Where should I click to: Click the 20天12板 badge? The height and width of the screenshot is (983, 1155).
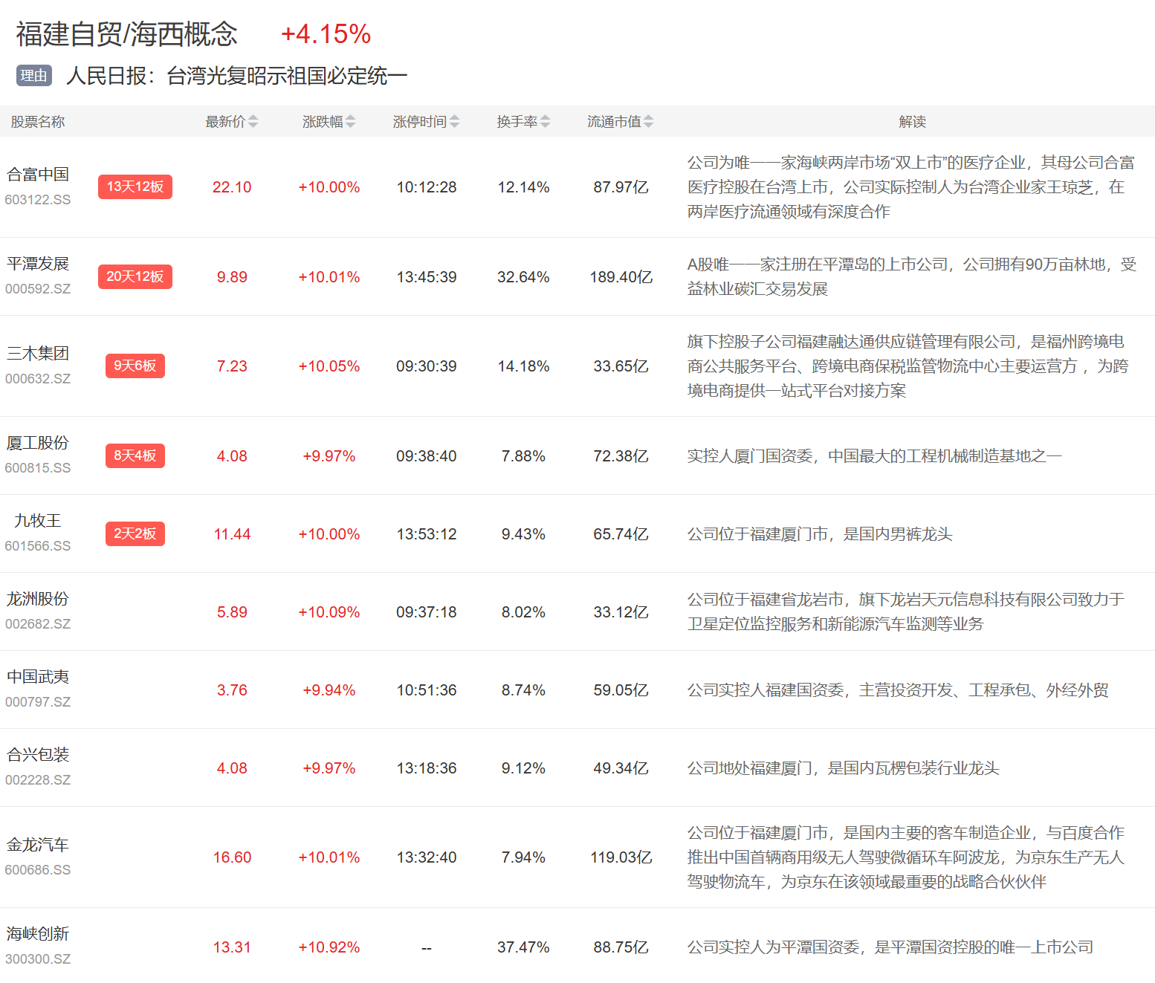click(135, 276)
